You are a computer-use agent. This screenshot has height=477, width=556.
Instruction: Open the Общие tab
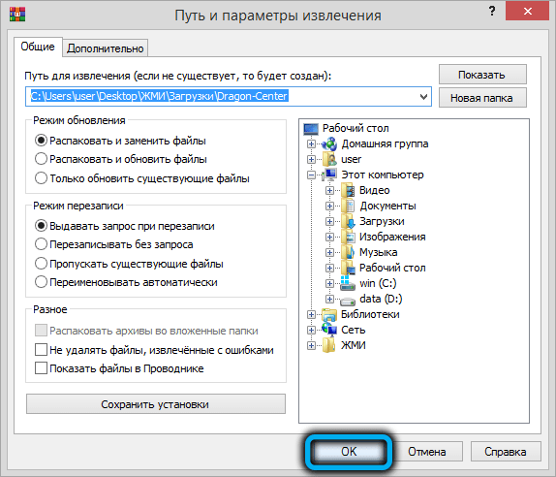38,47
